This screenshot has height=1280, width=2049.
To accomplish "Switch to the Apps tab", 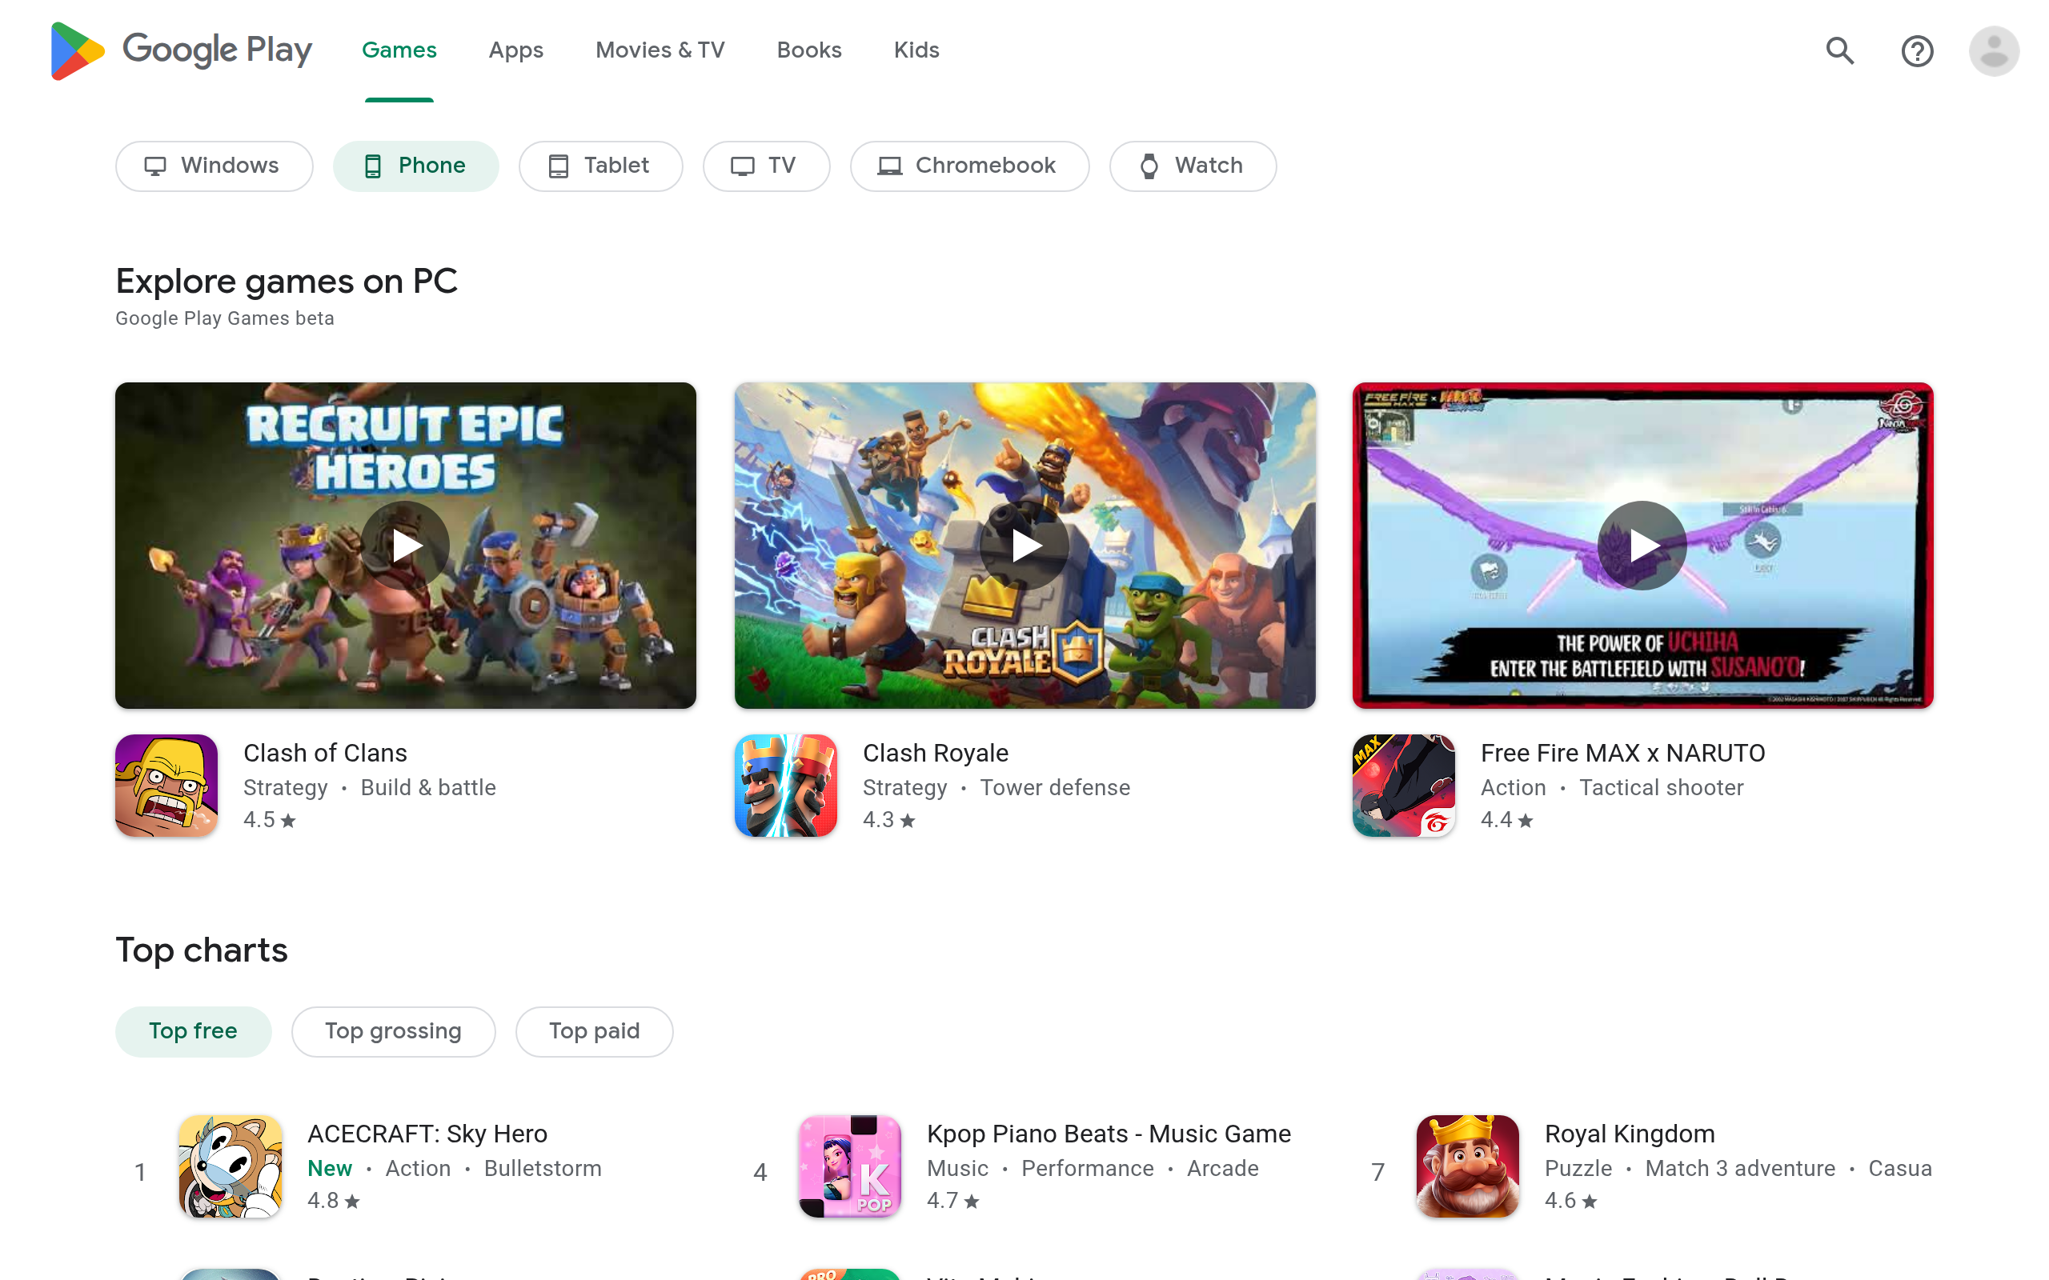I will (x=515, y=50).
